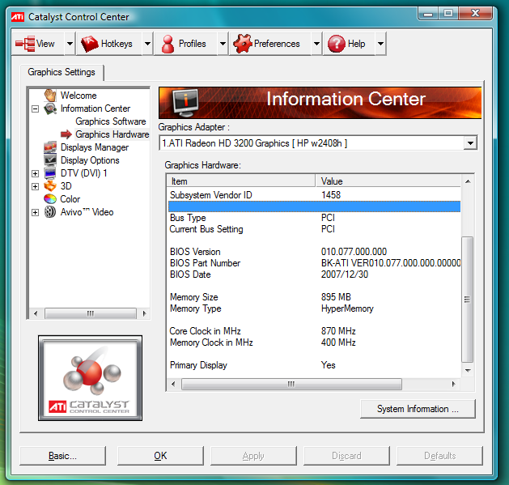Click the View toolbar icon
Screen dimensions: 509x485
[25, 44]
